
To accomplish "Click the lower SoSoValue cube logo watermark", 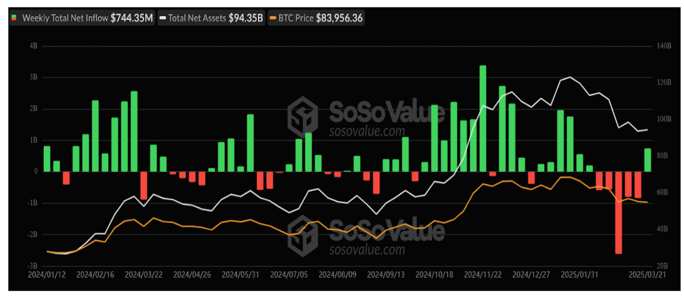I will click(x=304, y=233).
